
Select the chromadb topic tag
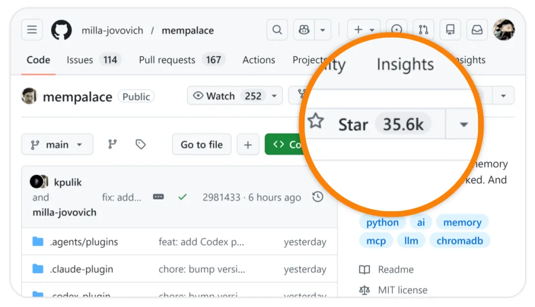coord(460,241)
